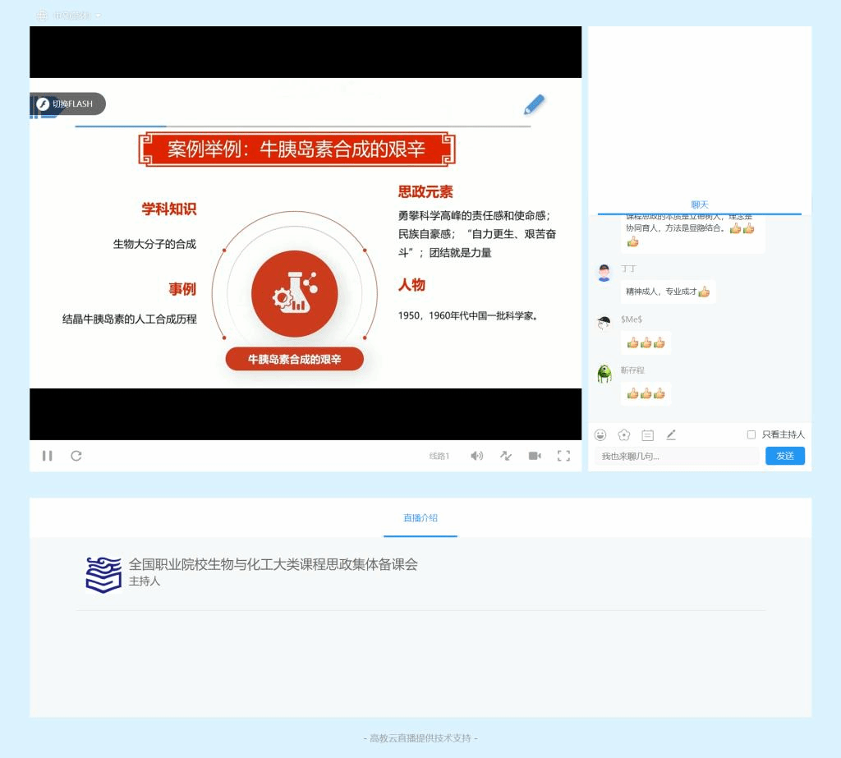The height and width of the screenshot is (758, 841).
Task: Click the video camera icon
Action: tap(535, 456)
